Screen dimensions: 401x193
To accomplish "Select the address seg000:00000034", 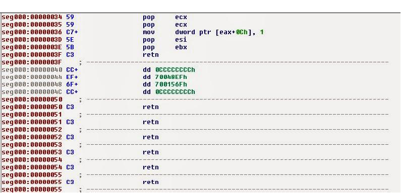I will (x=32, y=17).
